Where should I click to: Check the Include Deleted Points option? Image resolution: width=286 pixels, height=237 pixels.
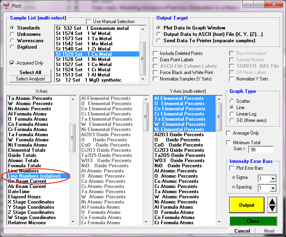[x=156, y=53]
